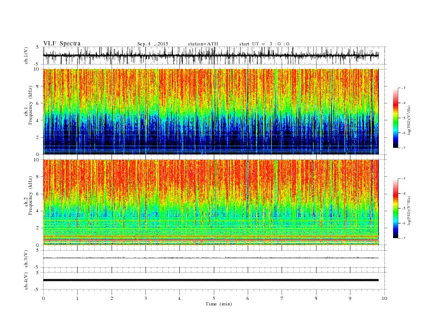Screen dimensions: 433x335
Task: Click the "8" kHz tick on ch.2 spectrogram
Action: [38, 177]
